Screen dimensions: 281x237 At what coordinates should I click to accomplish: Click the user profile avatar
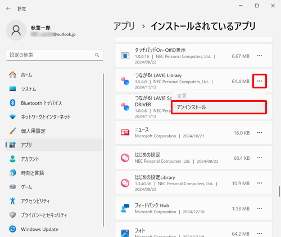(16, 30)
